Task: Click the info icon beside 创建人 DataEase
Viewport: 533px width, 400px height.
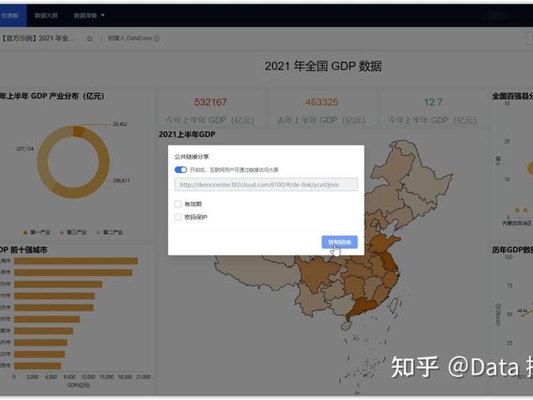Action: point(157,38)
